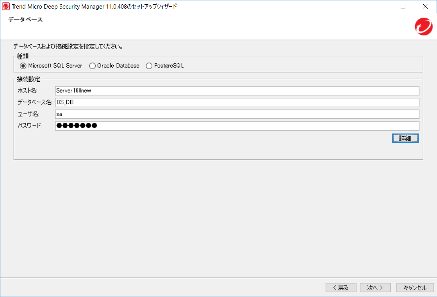The width and height of the screenshot is (437, 297).
Task: Click the 接続設定 group label
Action: [29, 79]
